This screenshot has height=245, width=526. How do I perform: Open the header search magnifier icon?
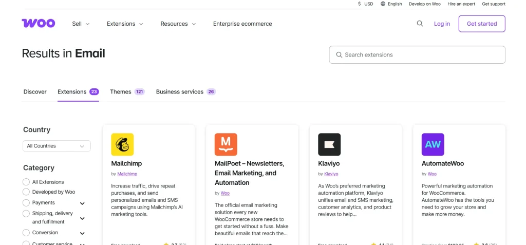pos(420,24)
